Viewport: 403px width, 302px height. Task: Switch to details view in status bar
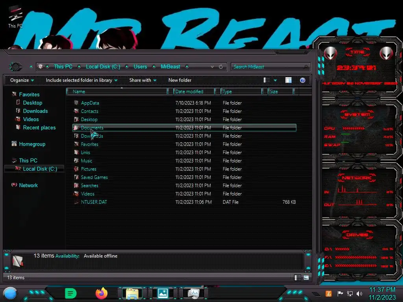(x=297, y=278)
